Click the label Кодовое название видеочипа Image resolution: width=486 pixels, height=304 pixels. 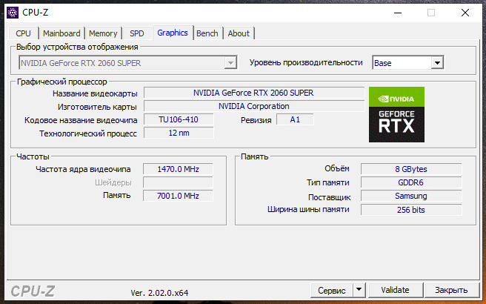click(81, 120)
